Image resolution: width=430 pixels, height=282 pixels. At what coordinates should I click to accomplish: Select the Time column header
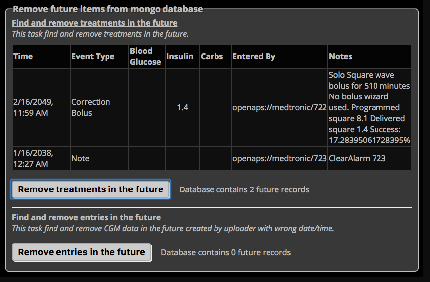(42, 56)
